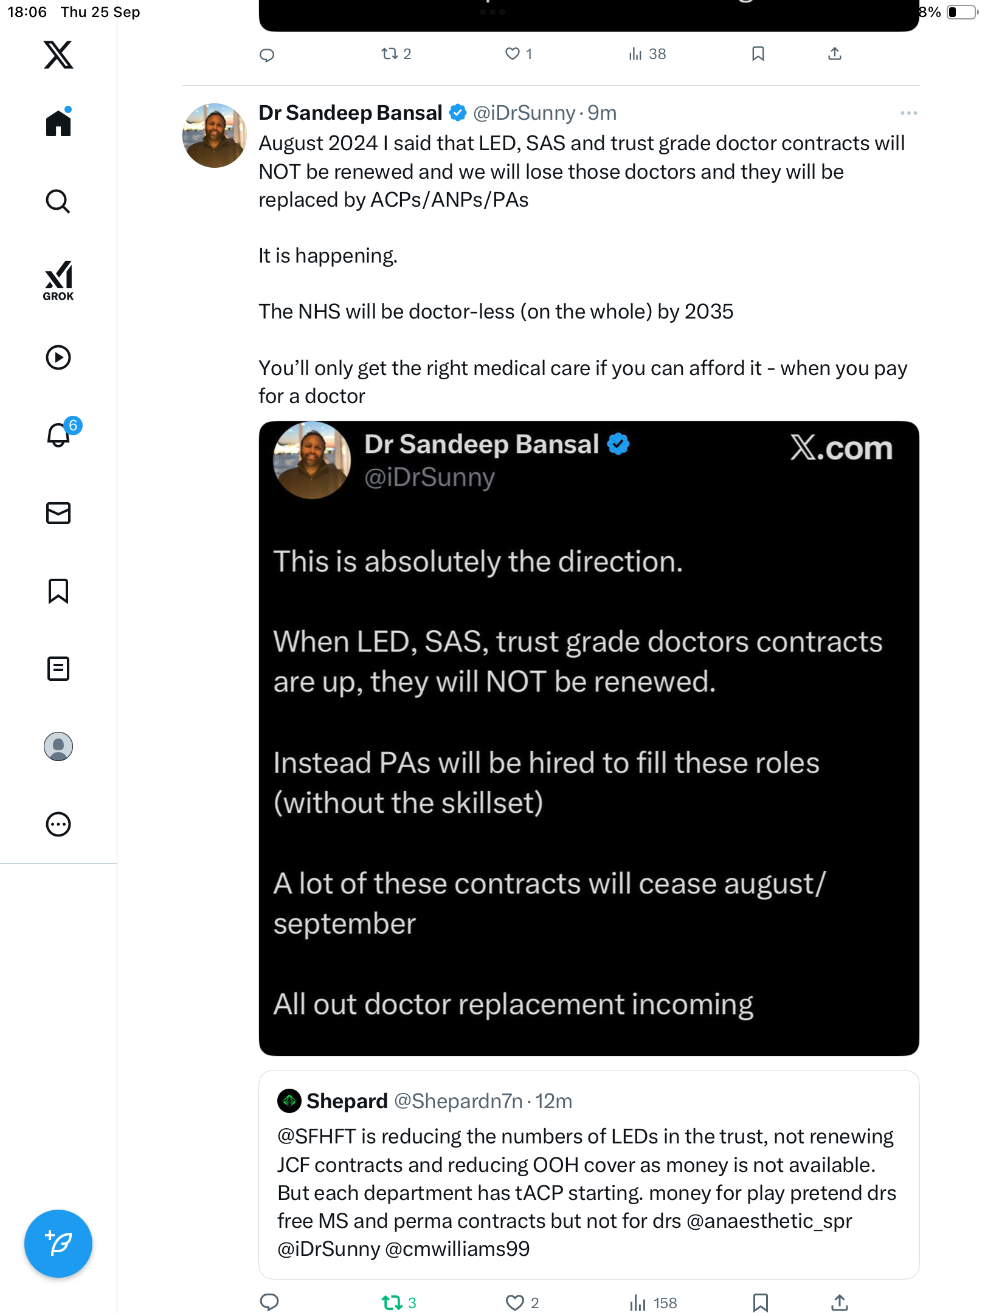Compose a new post
The width and height of the screenshot is (985, 1313).
tap(58, 1244)
